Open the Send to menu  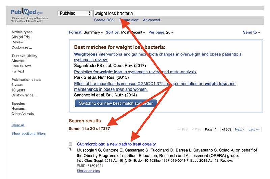click(x=251, y=33)
